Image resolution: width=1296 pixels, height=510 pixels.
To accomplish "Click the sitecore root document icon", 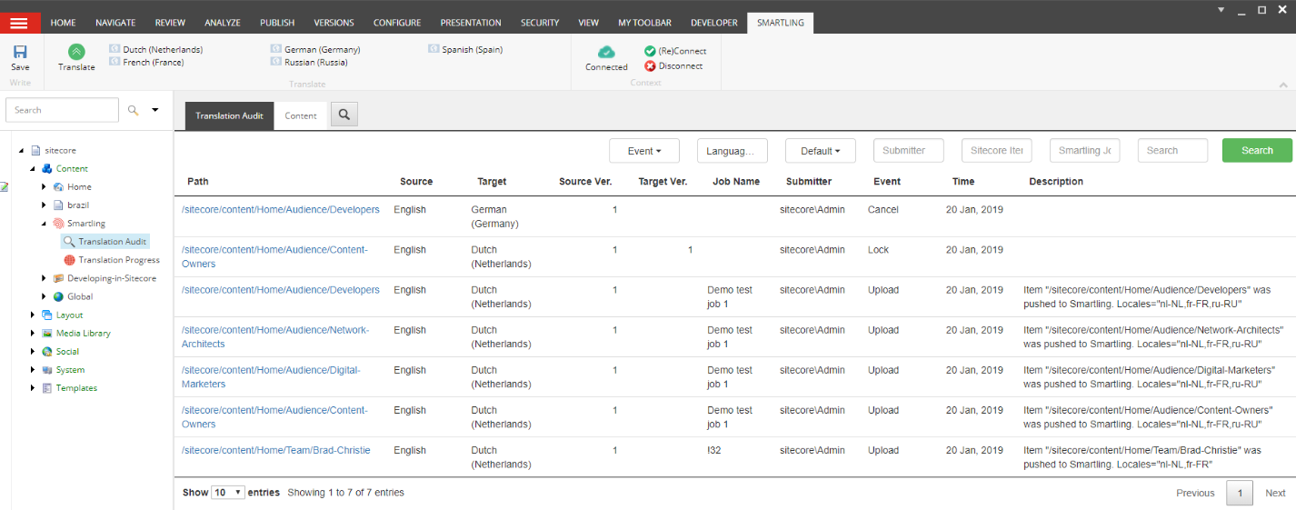I will pyautogui.click(x=35, y=150).
